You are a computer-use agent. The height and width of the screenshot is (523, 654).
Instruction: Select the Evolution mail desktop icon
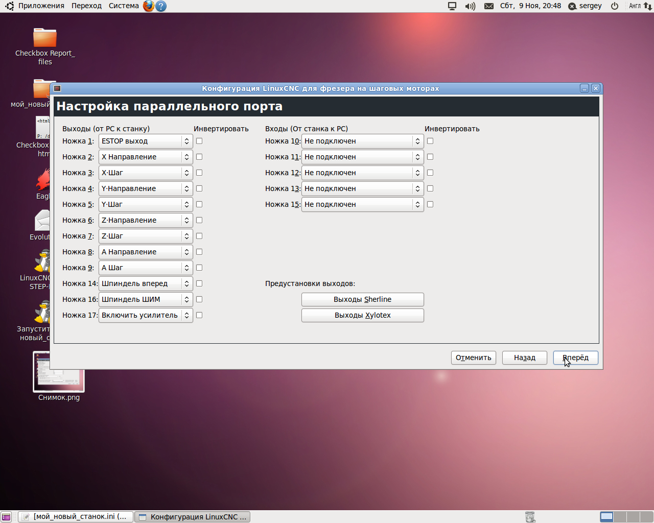pos(41,225)
